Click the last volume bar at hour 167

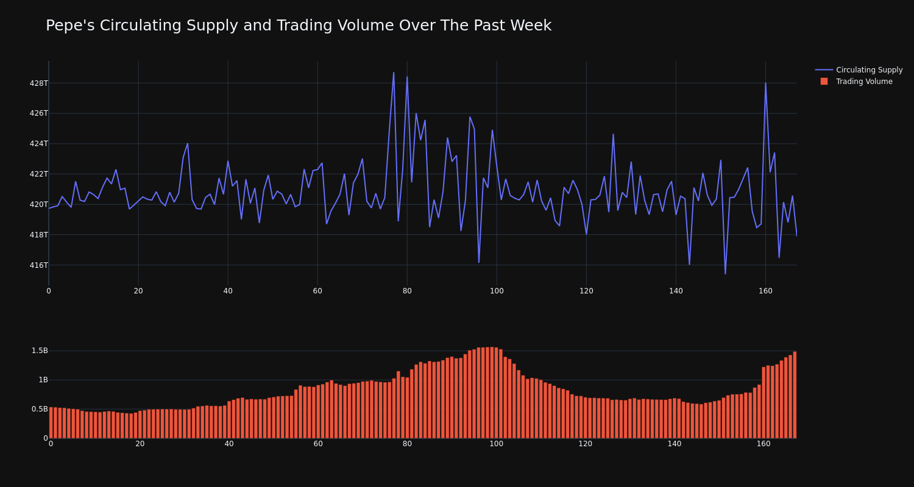click(x=795, y=395)
